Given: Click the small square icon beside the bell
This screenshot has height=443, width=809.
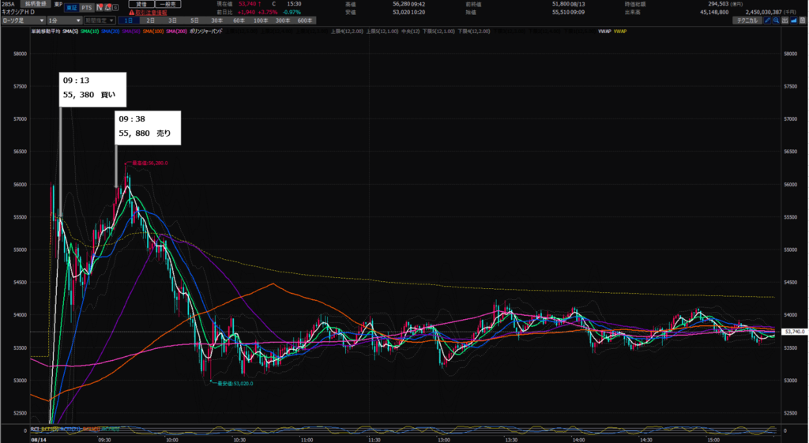Looking at the screenshot, I should point(115,7).
